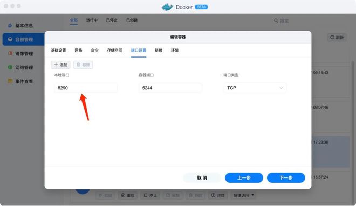Click 下一步 to continue
The width and height of the screenshot is (356, 206).
click(x=286, y=177)
